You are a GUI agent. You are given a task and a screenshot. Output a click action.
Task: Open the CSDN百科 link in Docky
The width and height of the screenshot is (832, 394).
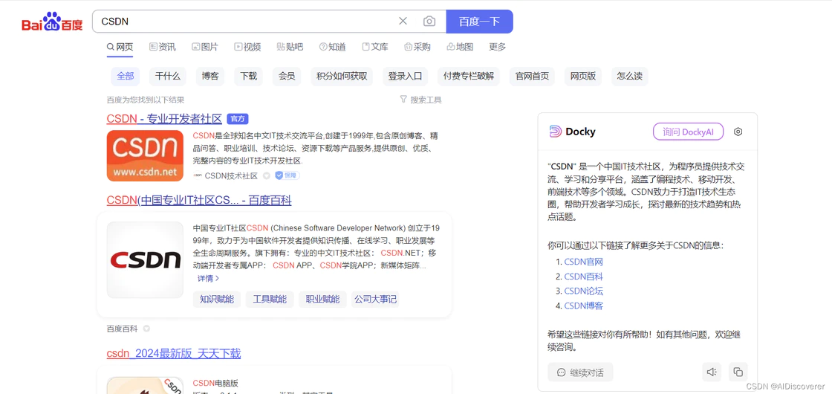click(584, 277)
